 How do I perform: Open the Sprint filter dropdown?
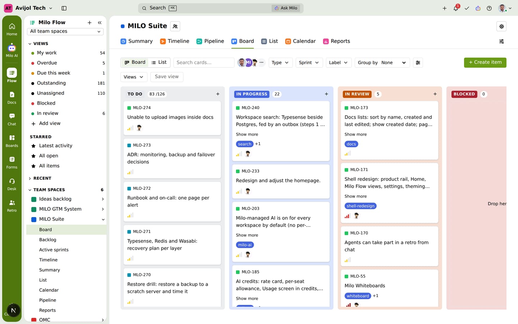tap(309, 63)
